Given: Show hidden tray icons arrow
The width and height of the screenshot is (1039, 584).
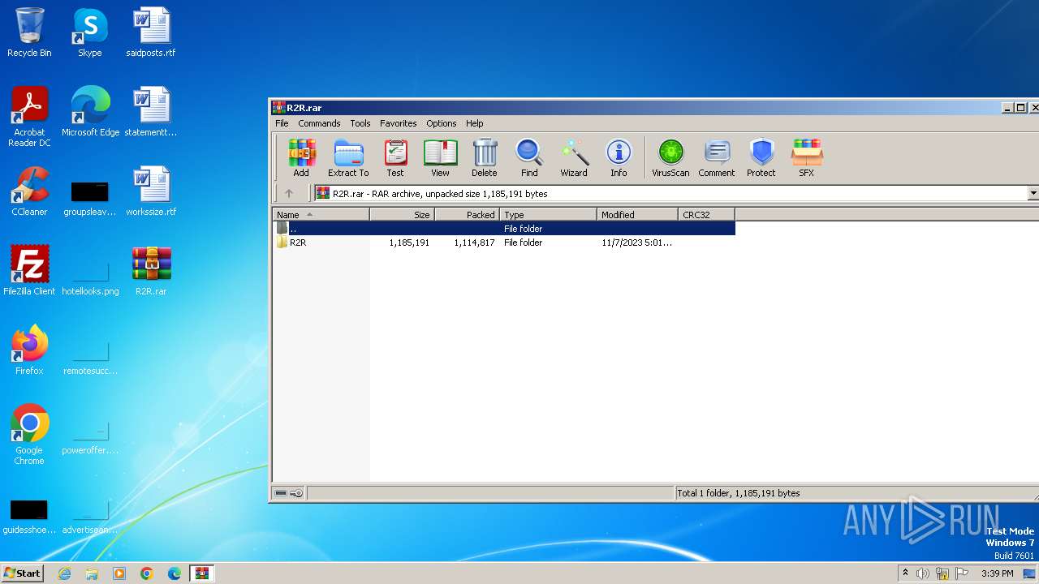Looking at the screenshot, I should pos(905,573).
